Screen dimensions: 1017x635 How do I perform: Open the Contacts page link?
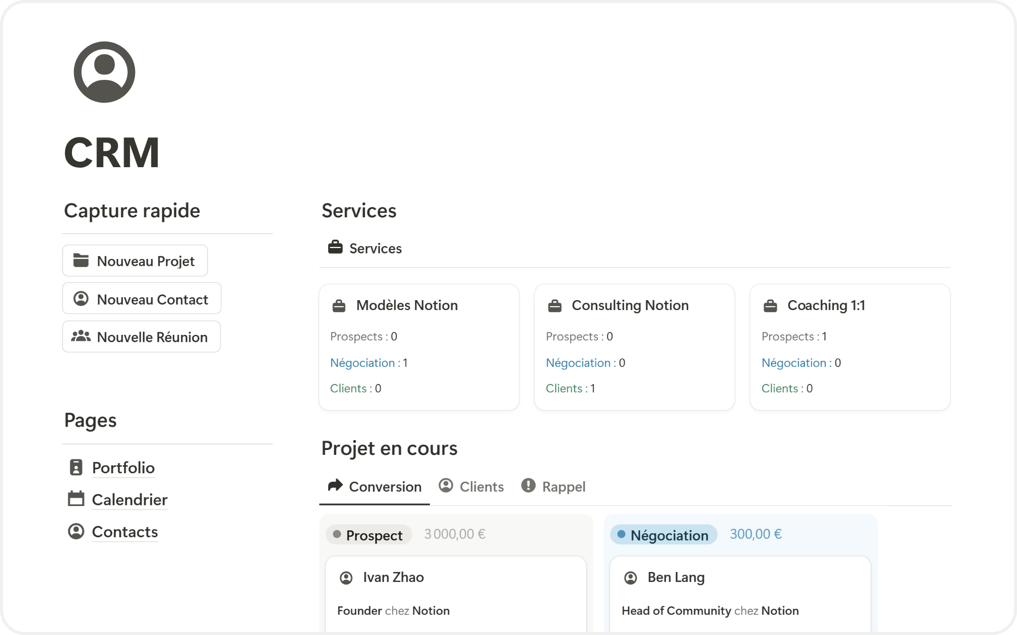point(125,532)
